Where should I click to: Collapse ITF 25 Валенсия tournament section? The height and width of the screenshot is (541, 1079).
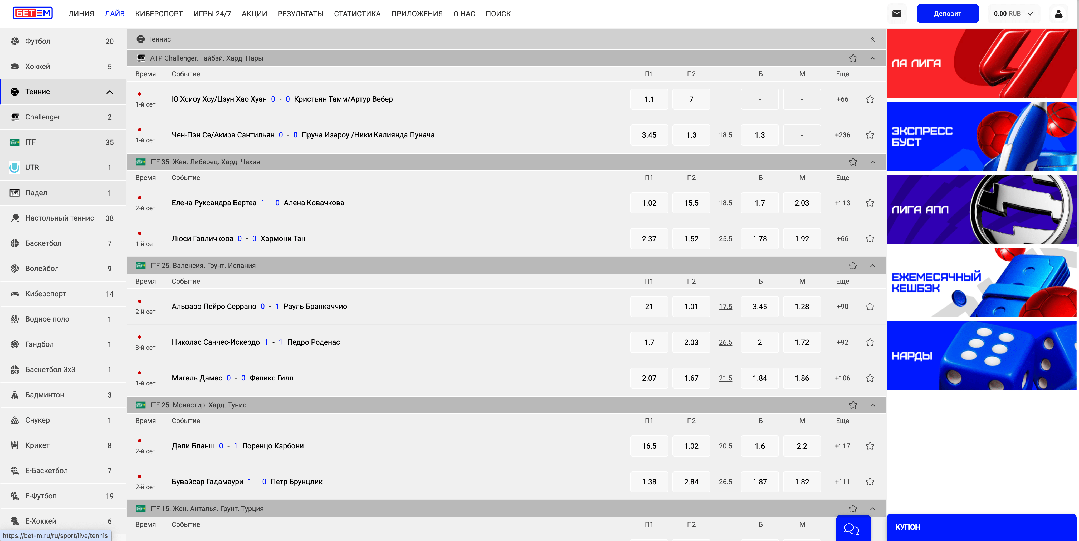[x=872, y=266]
